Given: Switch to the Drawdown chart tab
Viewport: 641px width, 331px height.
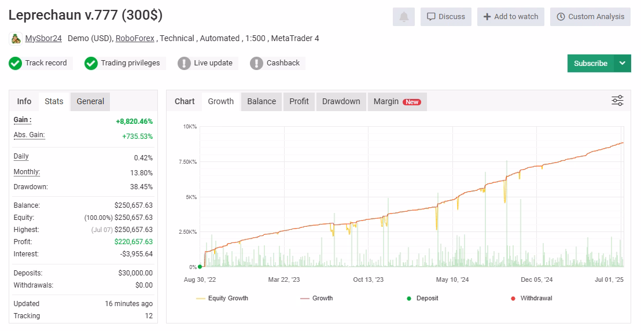Looking at the screenshot, I should [341, 101].
